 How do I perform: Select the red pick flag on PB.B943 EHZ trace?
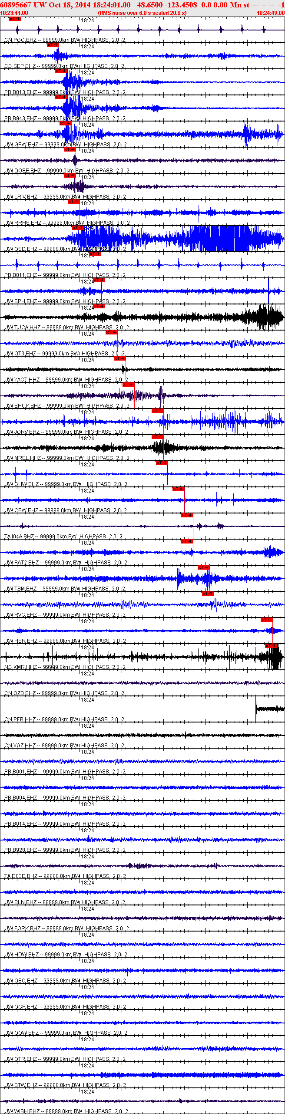click(x=61, y=97)
